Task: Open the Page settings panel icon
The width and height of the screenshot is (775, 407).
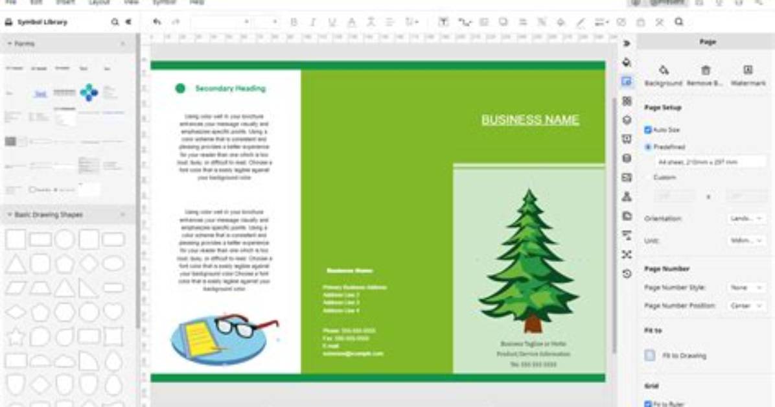Action: point(627,82)
